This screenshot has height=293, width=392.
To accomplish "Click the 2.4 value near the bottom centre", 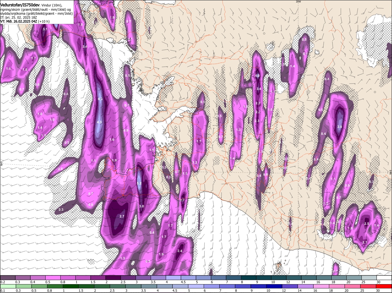I will coord(180,251).
